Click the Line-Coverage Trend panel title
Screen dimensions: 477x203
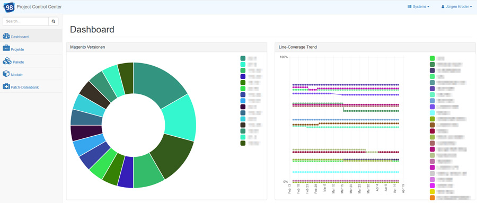point(297,47)
